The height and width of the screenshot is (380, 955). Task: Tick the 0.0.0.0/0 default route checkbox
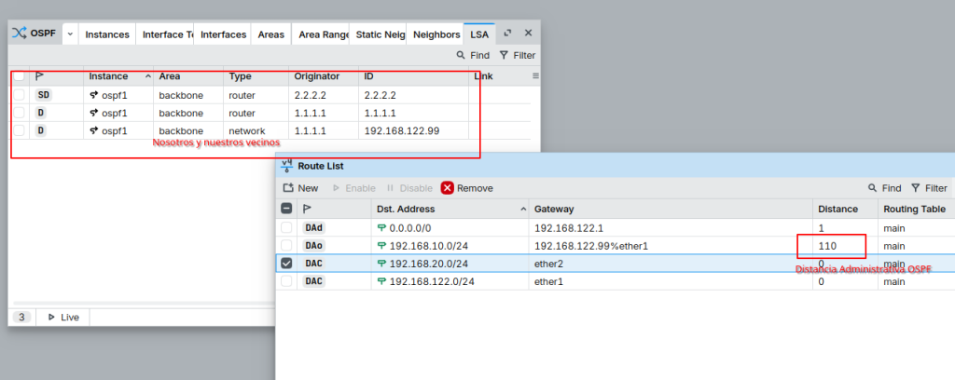point(287,227)
